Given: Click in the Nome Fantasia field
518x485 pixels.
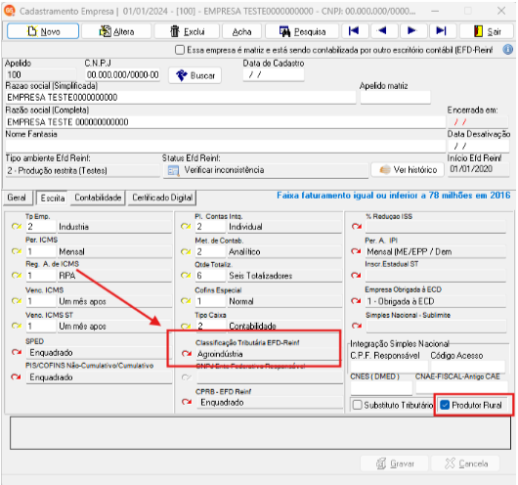Looking at the screenshot, I should pyautogui.click(x=226, y=146).
